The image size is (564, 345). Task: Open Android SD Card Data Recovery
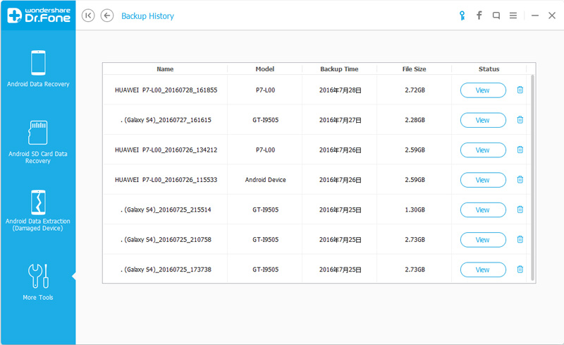click(x=38, y=142)
